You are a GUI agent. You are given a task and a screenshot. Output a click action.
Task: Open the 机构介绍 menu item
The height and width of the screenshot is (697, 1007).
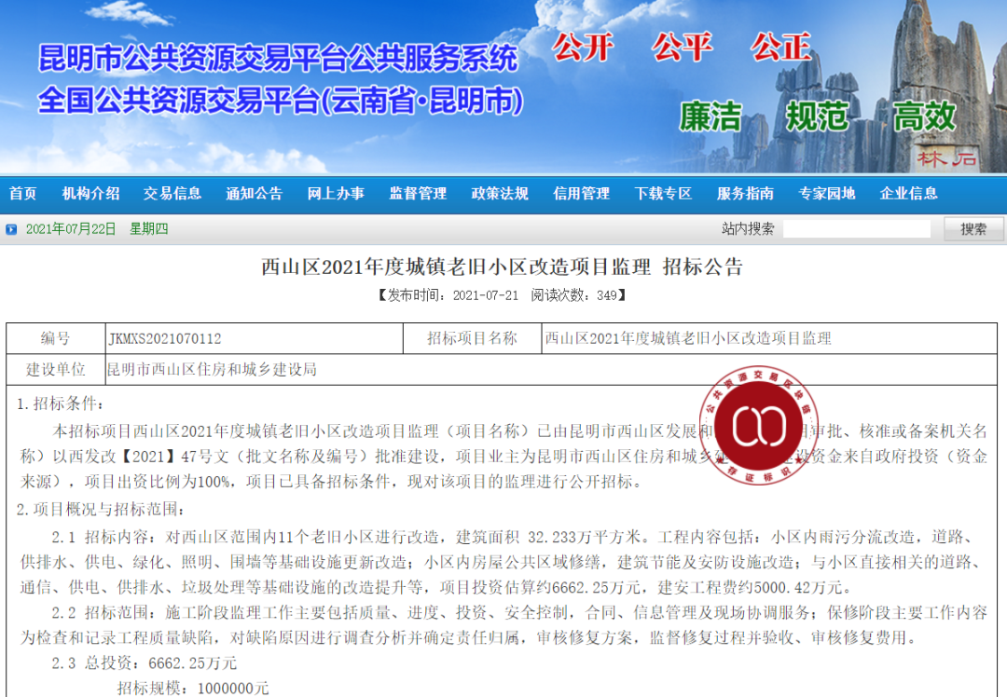[90, 193]
